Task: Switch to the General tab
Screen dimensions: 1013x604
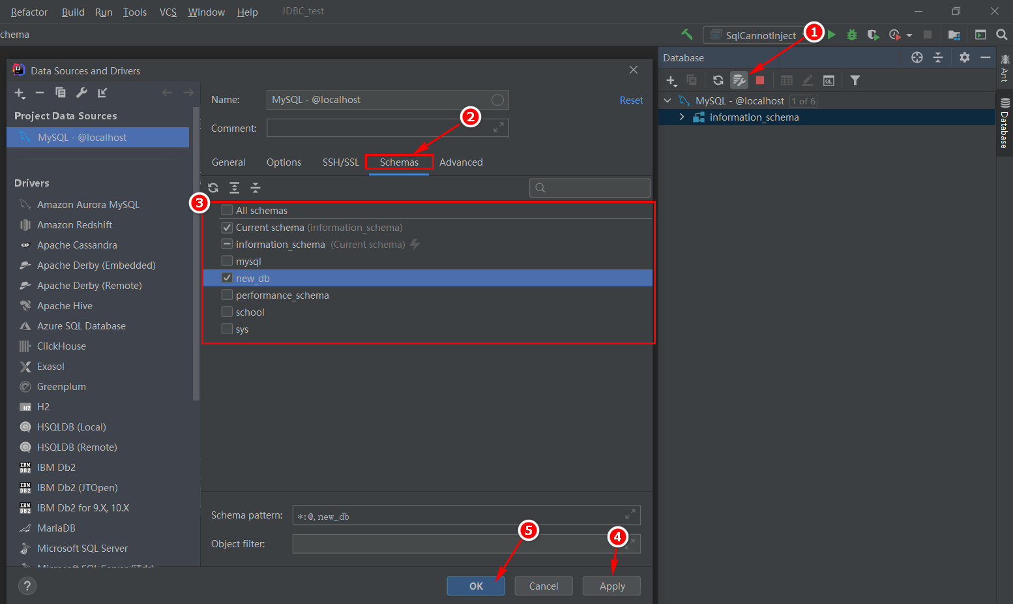Action: click(x=228, y=162)
